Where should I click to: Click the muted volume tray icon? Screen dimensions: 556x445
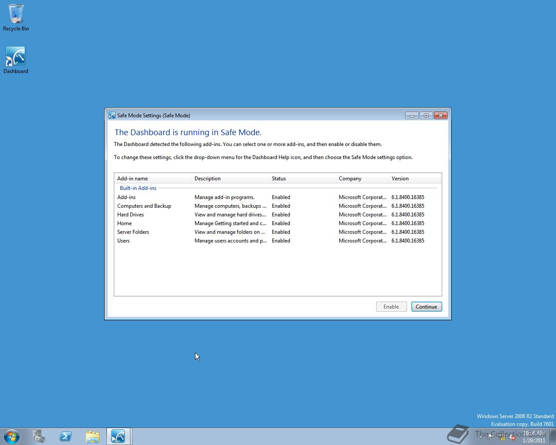point(512,437)
